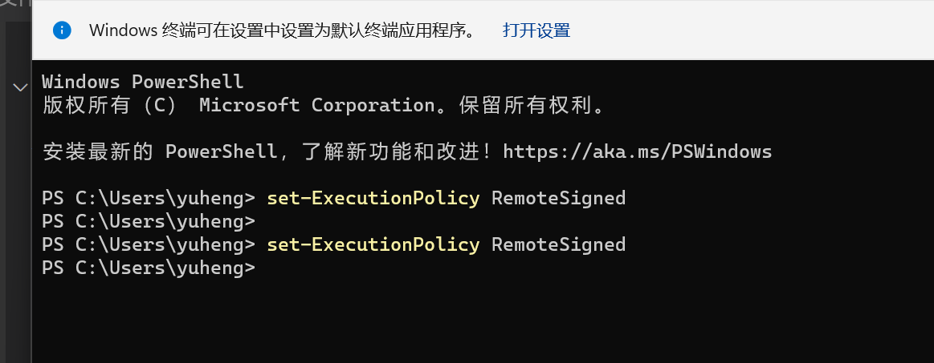Screen dimensions: 934x363
Task: Click the 安装最新的 PowerShell text
Action: pyautogui.click(x=160, y=151)
